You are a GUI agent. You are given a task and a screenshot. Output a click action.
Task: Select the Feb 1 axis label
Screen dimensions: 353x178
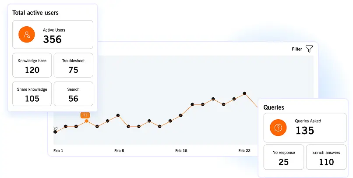click(58, 150)
